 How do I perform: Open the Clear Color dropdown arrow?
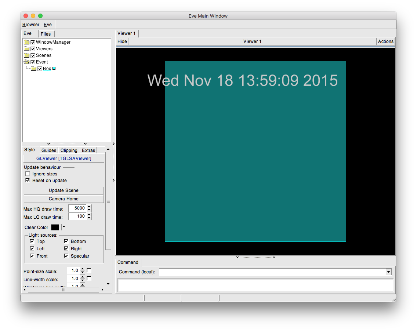(x=64, y=227)
